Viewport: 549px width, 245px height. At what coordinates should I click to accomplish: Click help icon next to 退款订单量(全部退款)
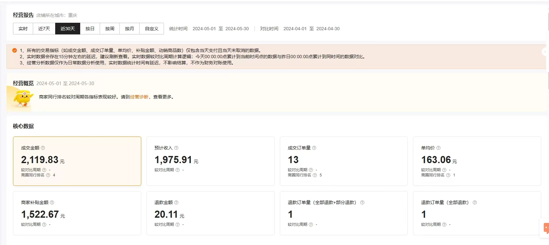pos(475,202)
